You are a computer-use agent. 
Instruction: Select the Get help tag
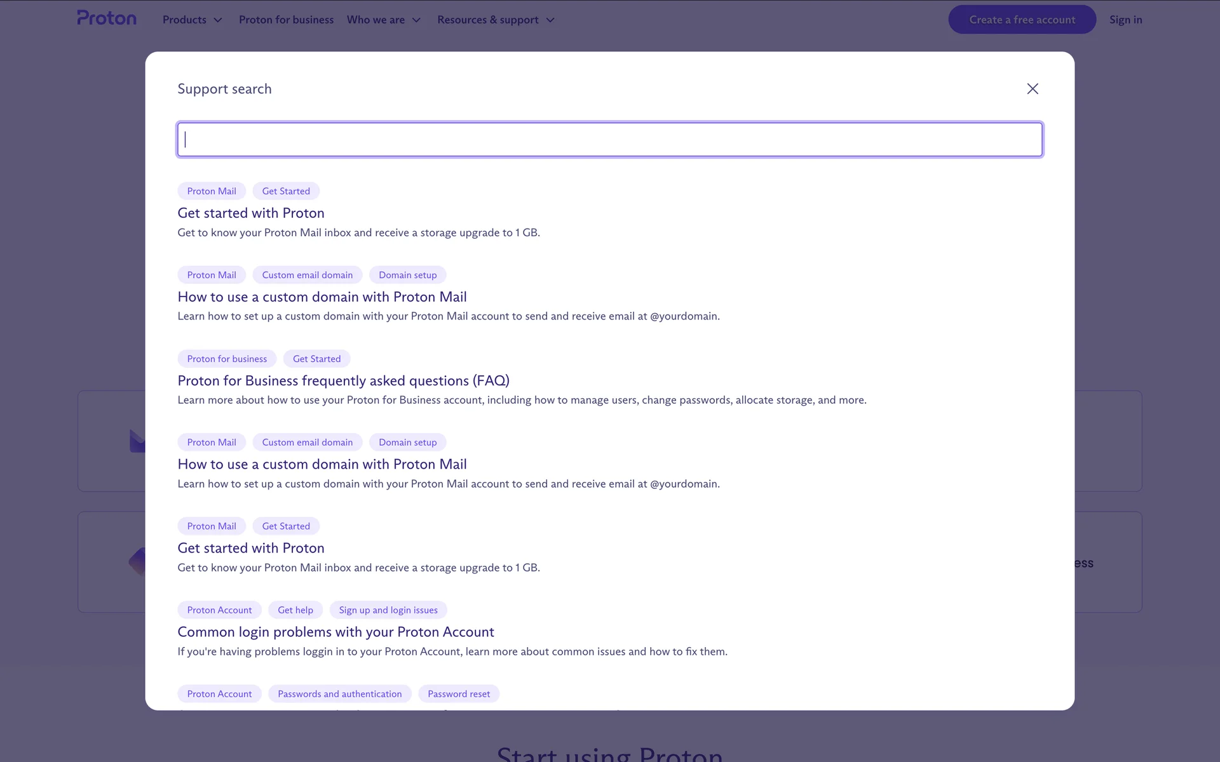(295, 610)
